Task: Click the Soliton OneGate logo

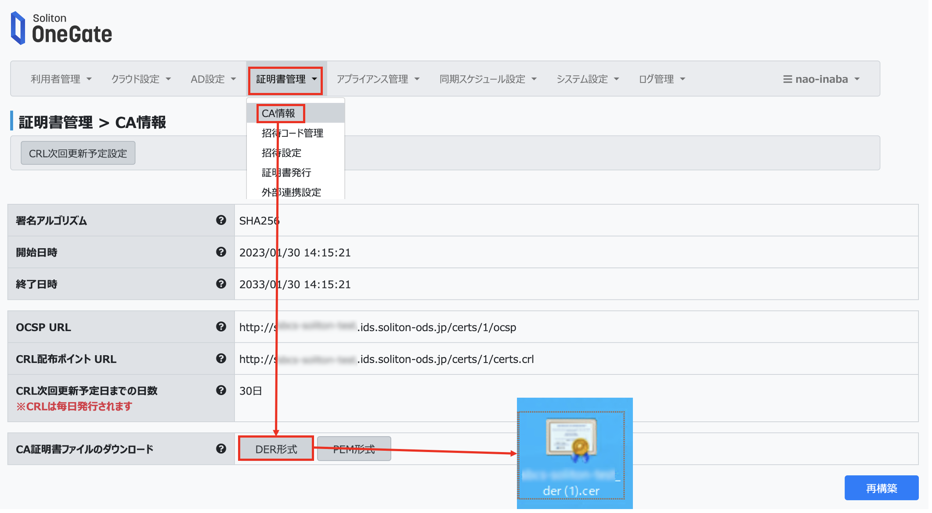Action: (x=61, y=28)
